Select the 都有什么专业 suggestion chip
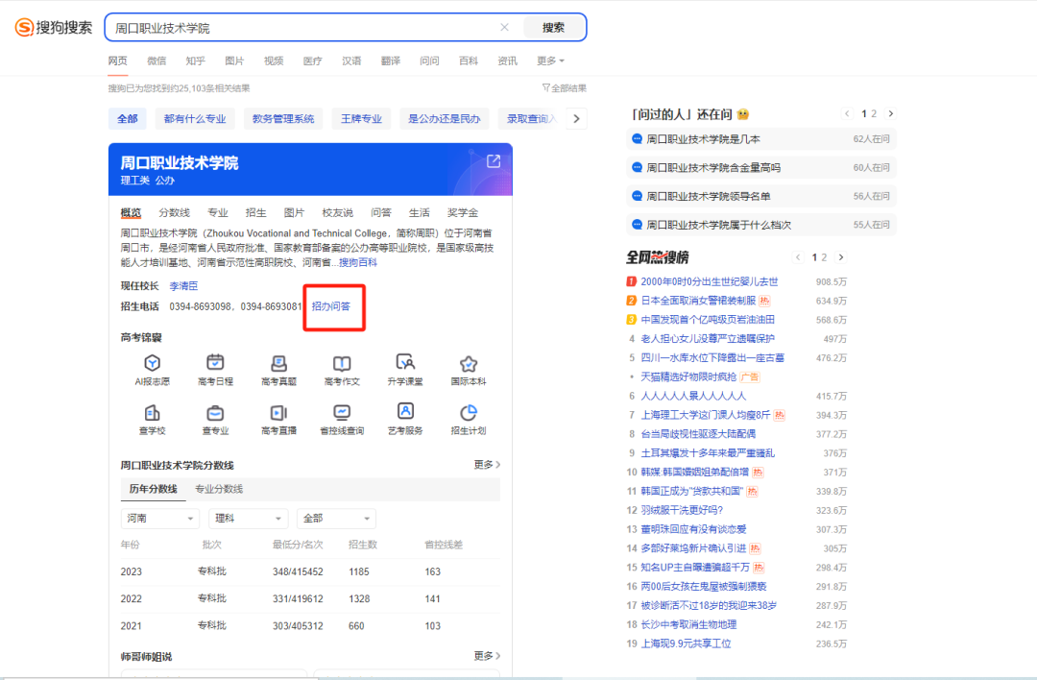 [195, 119]
